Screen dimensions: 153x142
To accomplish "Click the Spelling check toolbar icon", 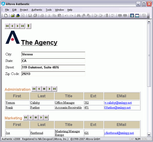I will tap(113, 16).
